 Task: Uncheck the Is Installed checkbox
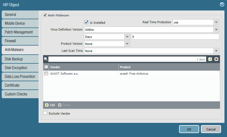(87, 22)
